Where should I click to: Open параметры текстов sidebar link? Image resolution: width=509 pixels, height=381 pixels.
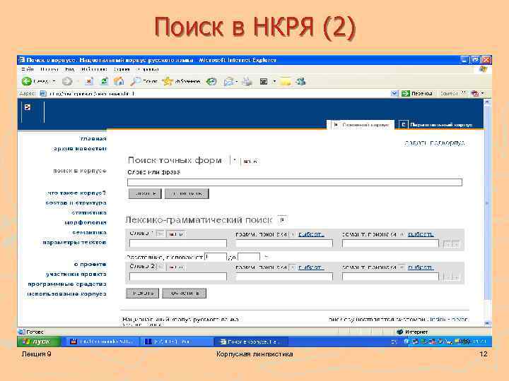pos(75,242)
